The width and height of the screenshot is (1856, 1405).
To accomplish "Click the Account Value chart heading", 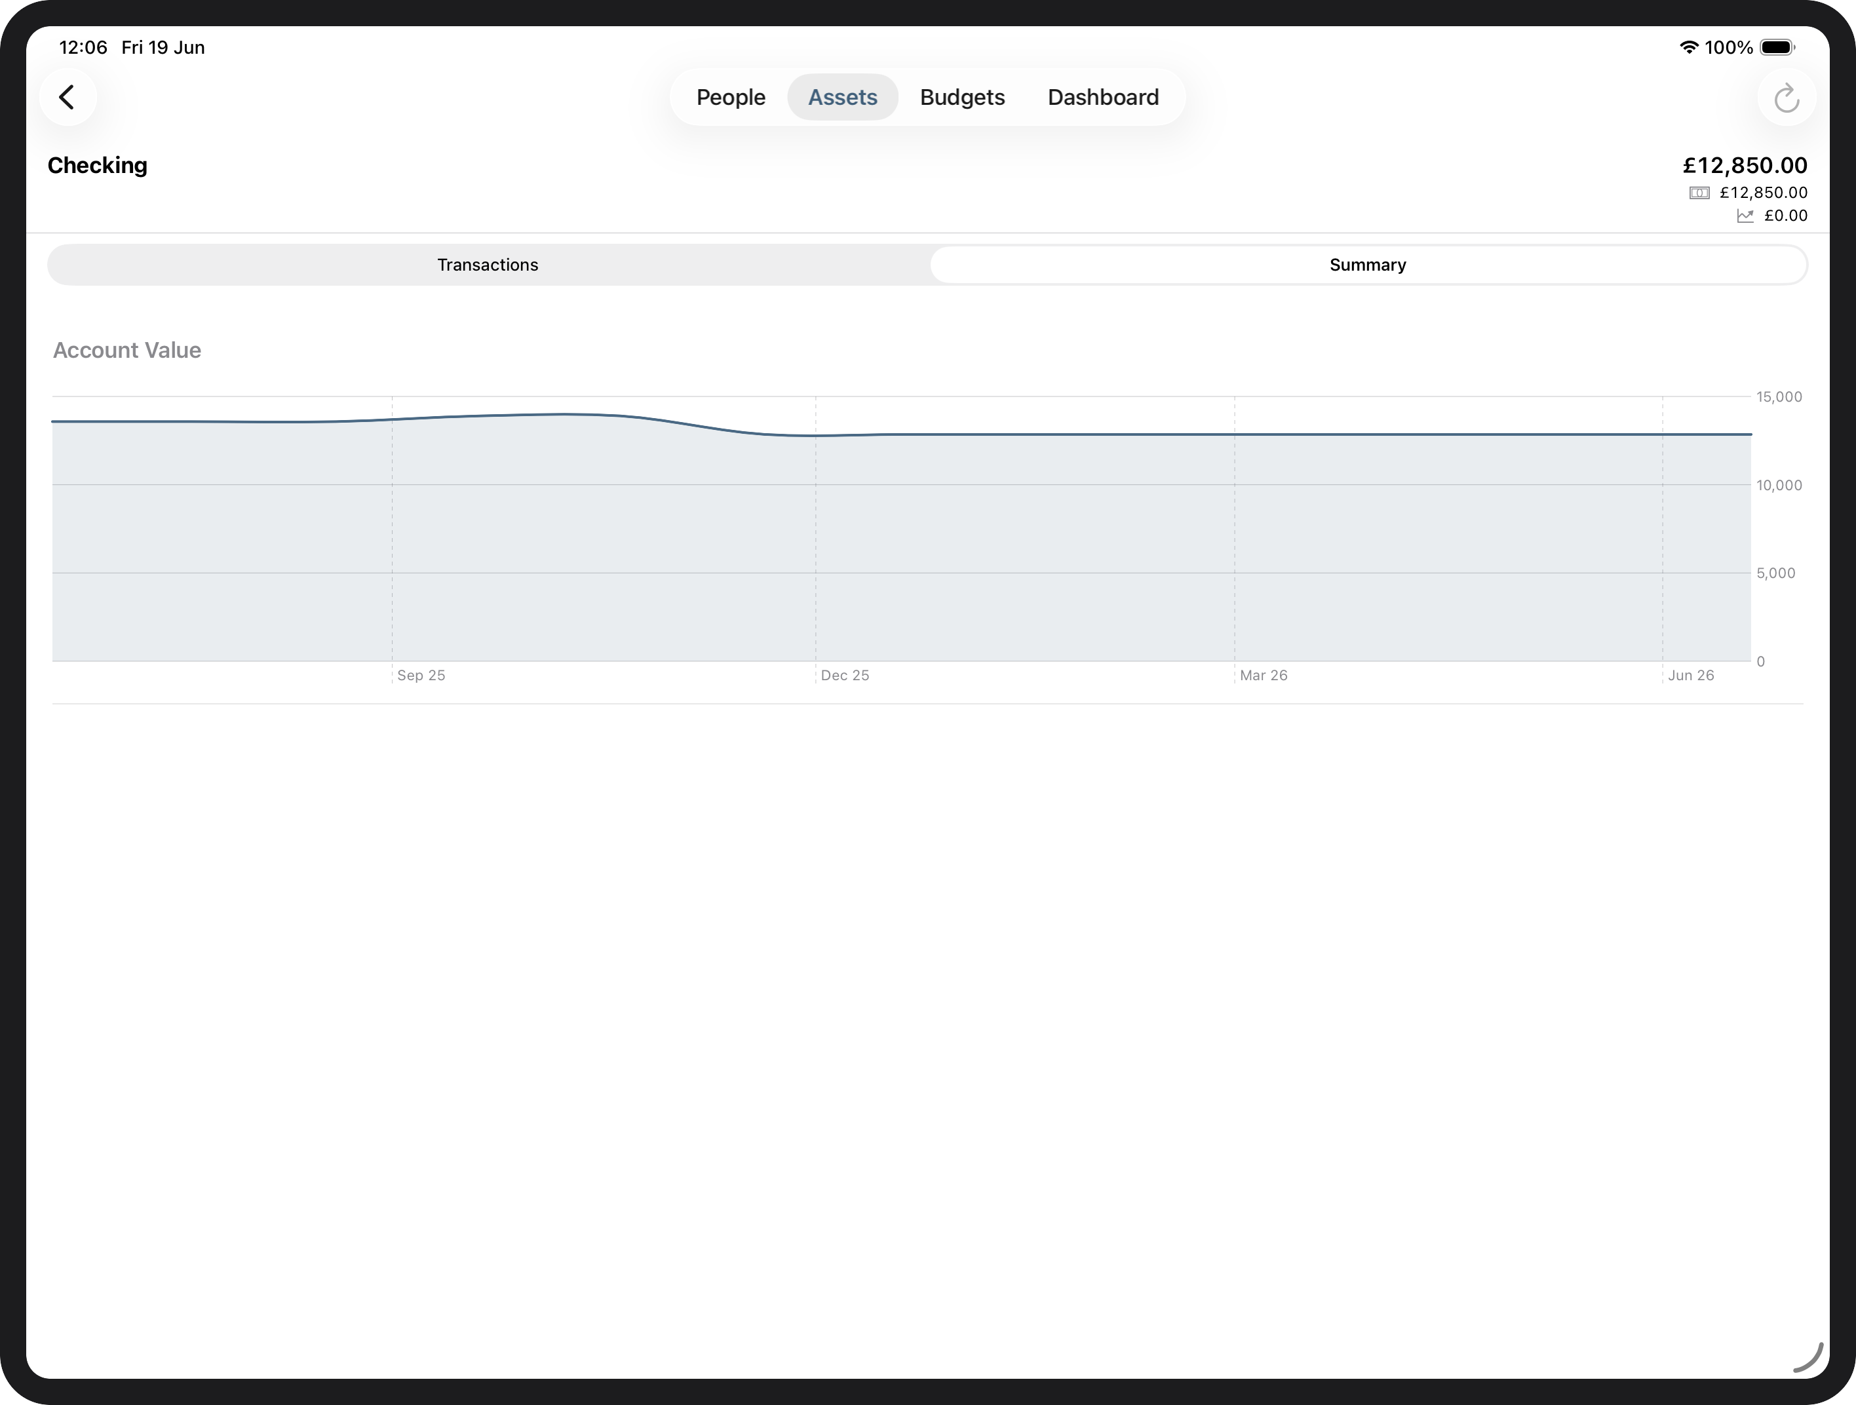I will pyautogui.click(x=126, y=350).
